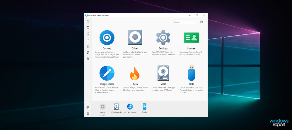Click the "Pixel 4" label
This screenshot has height=130, width=292.
144,112
